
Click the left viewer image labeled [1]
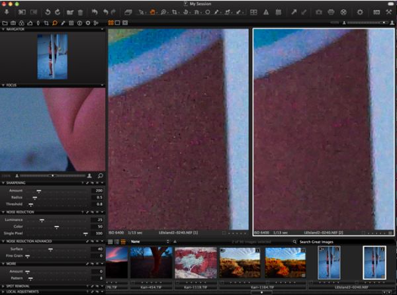click(178, 129)
